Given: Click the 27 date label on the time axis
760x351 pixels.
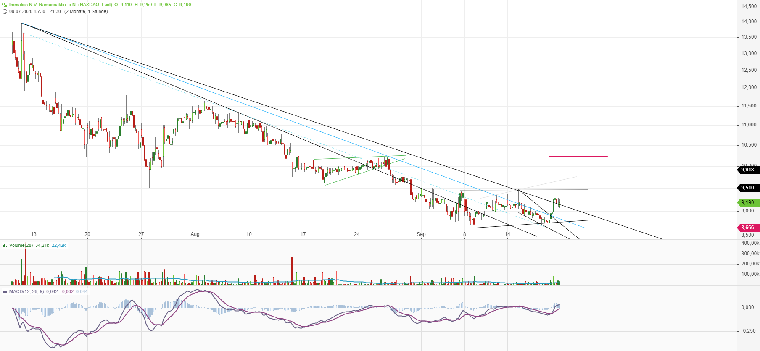Looking at the screenshot, I should [x=141, y=234].
